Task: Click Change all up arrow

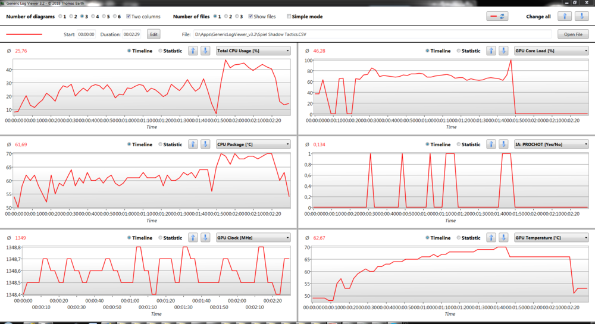Action: click(565, 17)
